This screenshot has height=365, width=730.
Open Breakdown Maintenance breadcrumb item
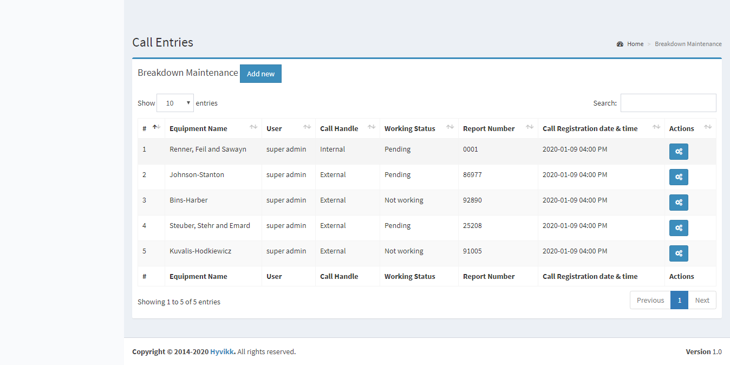pyautogui.click(x=688, y=44)
